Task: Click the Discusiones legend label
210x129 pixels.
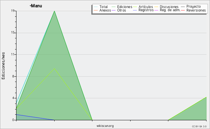Action: pos(169,7)
